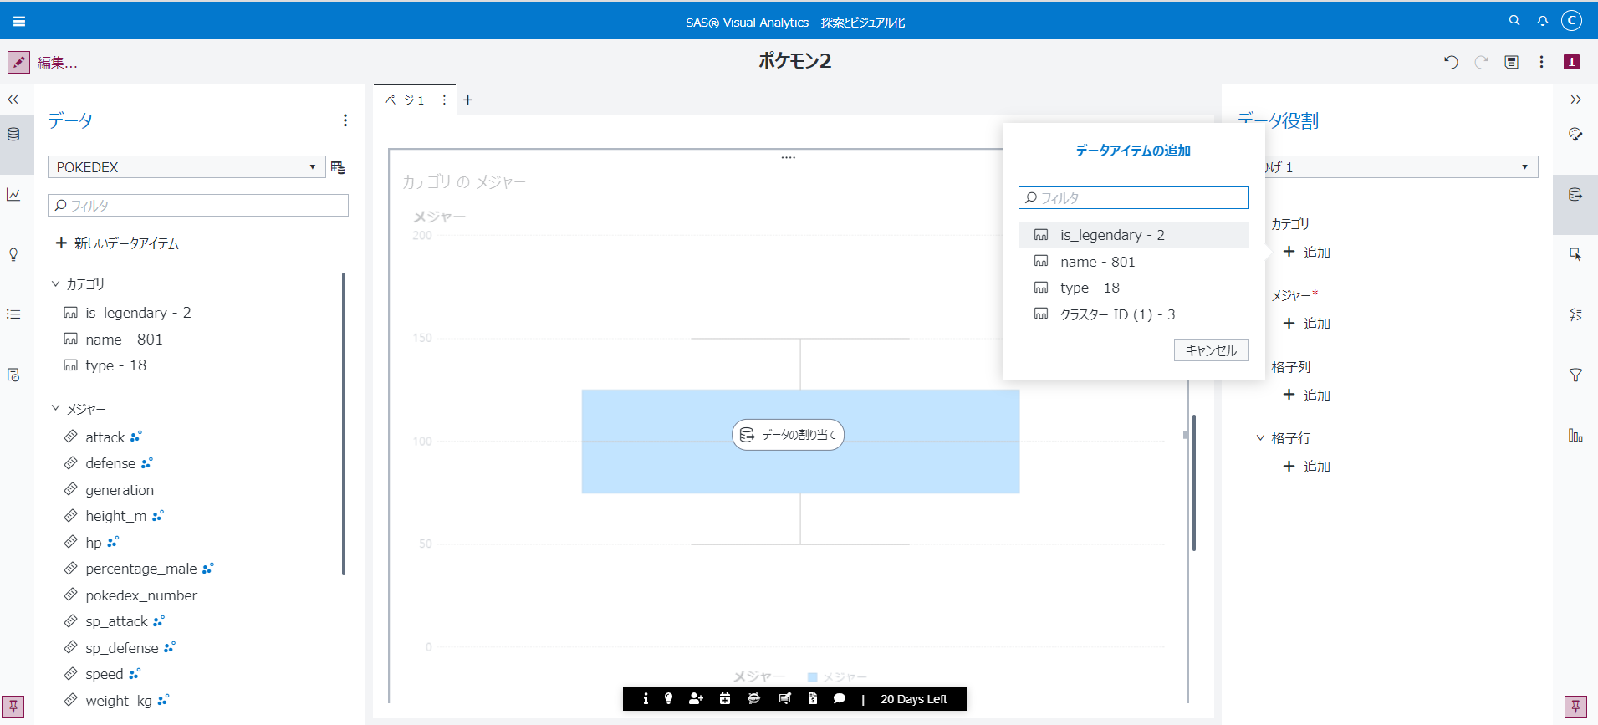Choose type - 18 in popup

pos(1133,288)
